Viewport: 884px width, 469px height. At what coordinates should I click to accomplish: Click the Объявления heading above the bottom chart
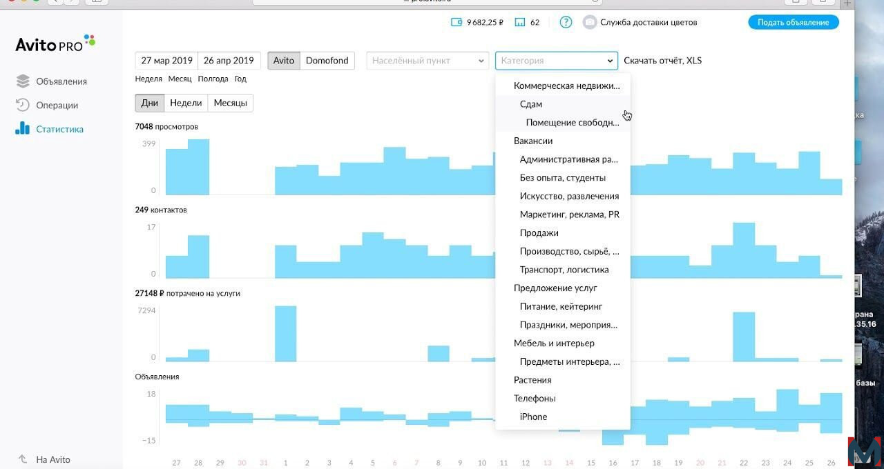(157, 377)
